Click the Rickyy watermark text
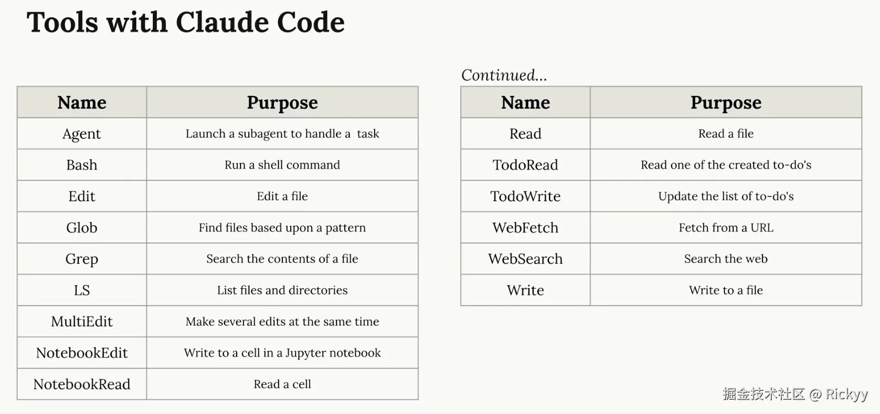Image resolution: width=880 pixels, height=414 pixels. tap(846, 394)
